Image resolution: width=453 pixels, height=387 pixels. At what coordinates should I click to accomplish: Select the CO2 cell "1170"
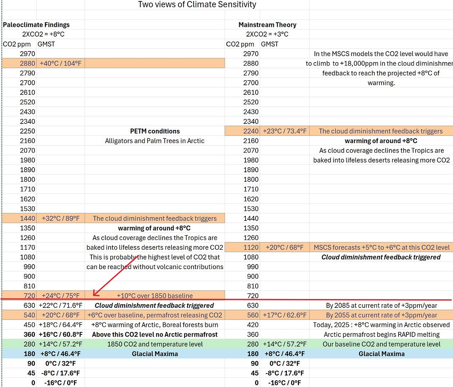pos(27,247)
